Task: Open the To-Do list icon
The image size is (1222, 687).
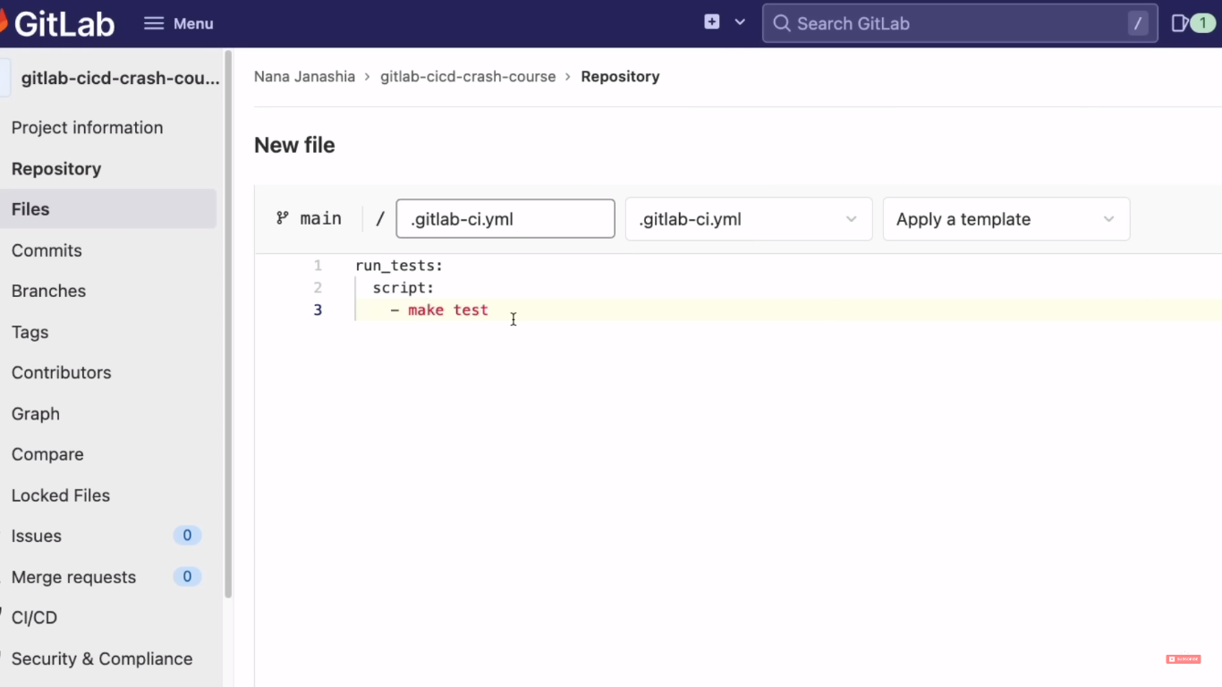Action: (x=1179, y=22)
